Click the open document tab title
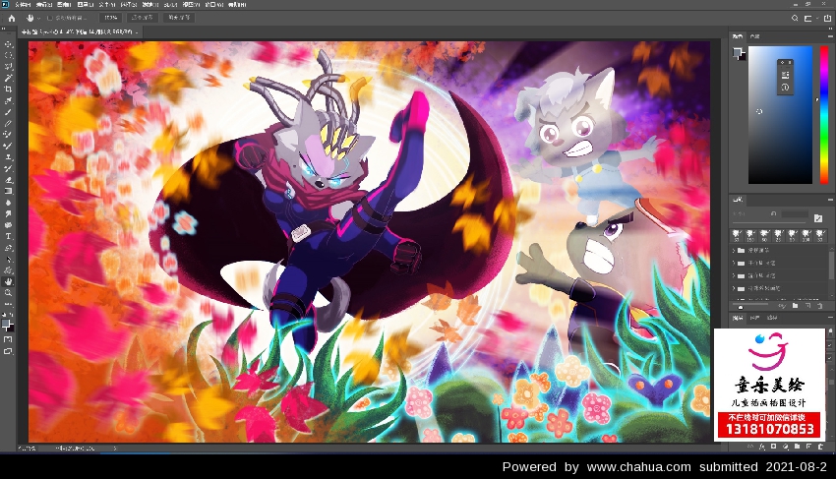Viewport: 836px width, 479px height. click(x=77, y=32)
